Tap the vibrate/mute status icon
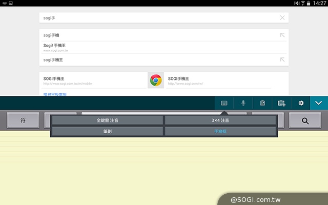Viewport: 328px width, 205px height. pyautogui.click(x=297, y=3)
